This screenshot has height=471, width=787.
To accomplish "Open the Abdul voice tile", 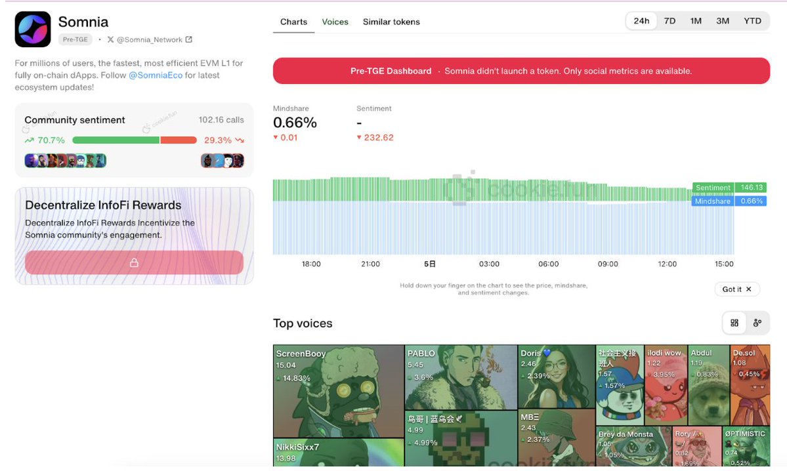I will click(x=709, y=385).
